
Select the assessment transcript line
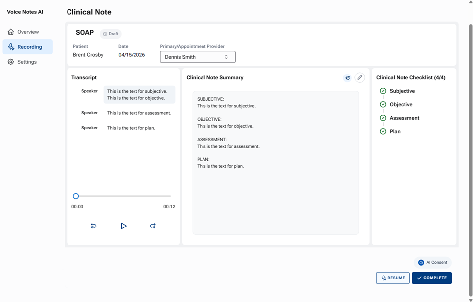click(139, 113)
